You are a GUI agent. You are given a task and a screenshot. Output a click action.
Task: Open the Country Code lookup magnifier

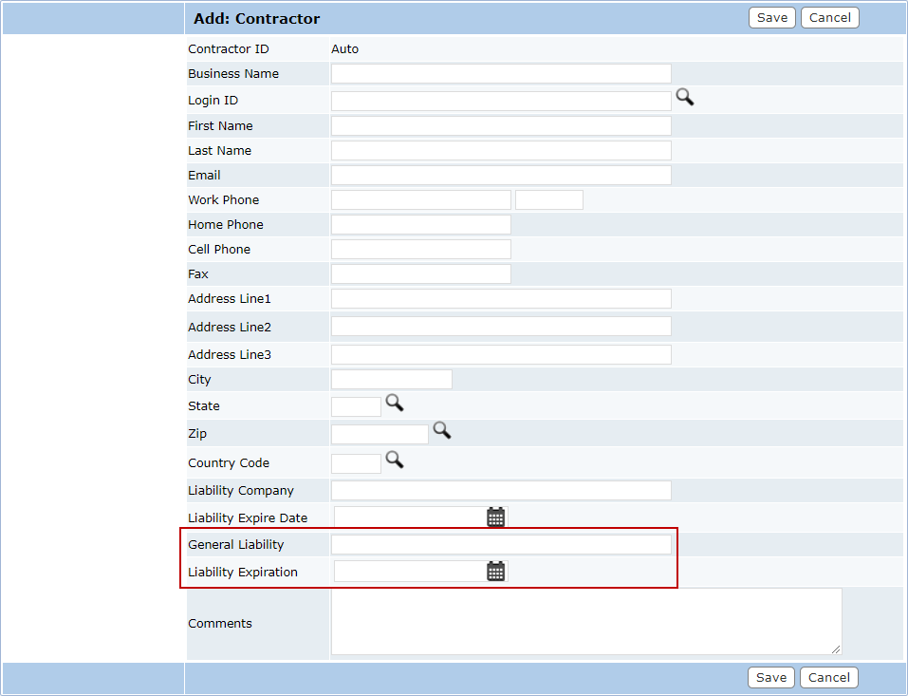point(395,460)
